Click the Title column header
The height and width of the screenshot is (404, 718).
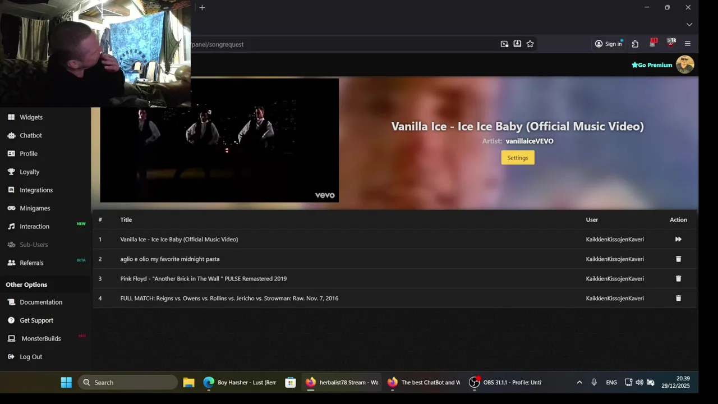click(x=126, y=219)
